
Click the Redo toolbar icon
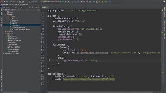tap(14, 2)
